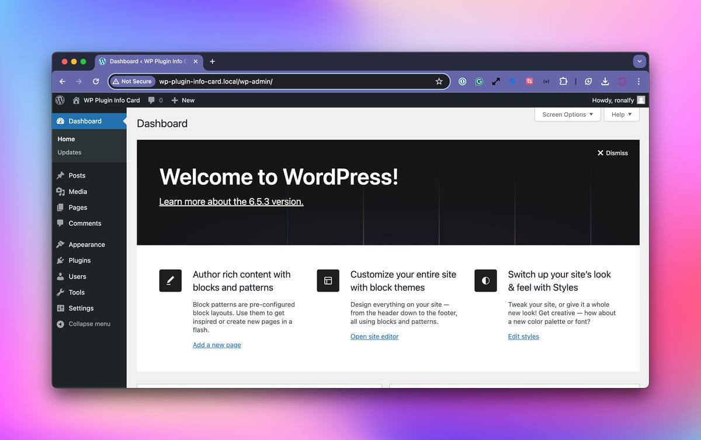Click the pencil icon beside Author rich content
701x440 pixels.
click(x=170, y=280)
